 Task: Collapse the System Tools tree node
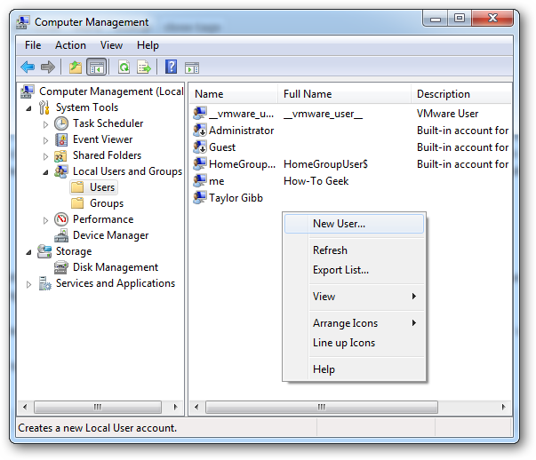29,108
